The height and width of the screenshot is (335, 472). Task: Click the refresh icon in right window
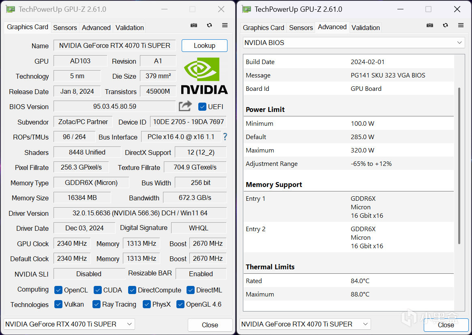click(x=445, y=25)
